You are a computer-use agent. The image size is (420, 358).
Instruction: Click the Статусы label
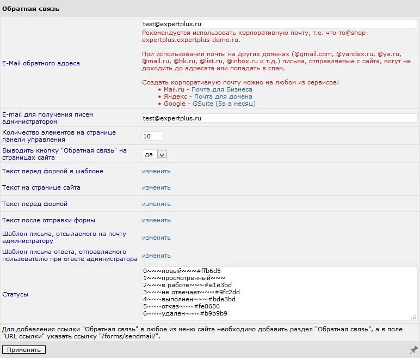[x=15, y=294]
